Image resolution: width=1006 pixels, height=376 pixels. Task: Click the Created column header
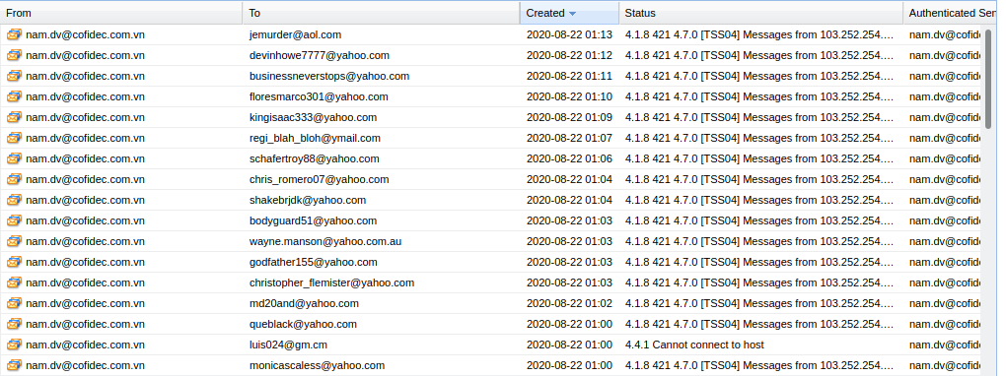(570, 13)
